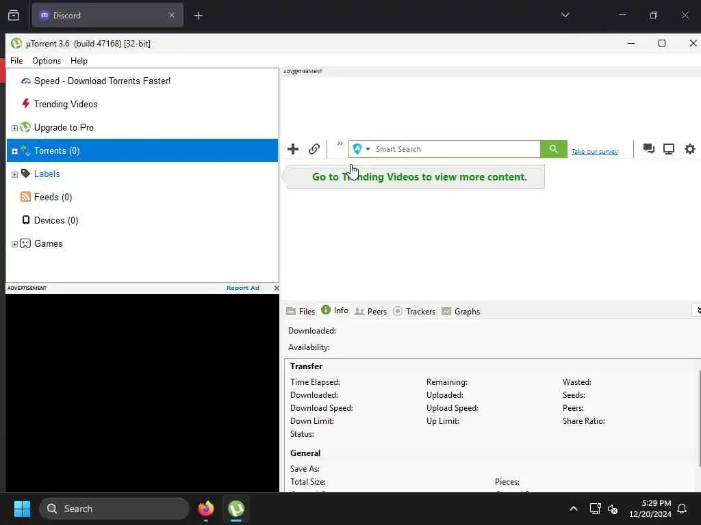Viewport: 701px width, 525px height.
Task: Open Preferences gear icon
Action: (x=690, y=148)
